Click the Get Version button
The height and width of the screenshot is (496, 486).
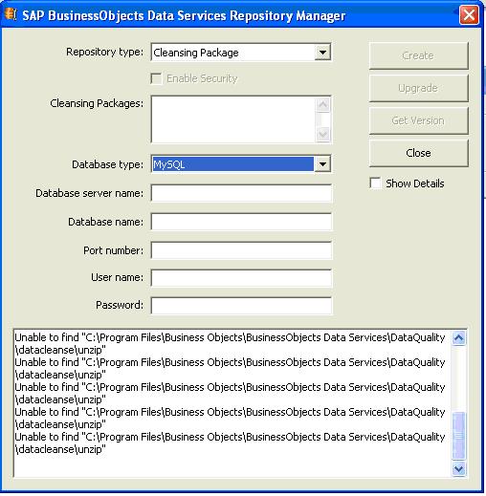pyautogui.click(x=418, y=120)
